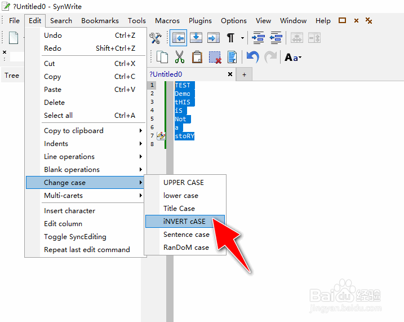Click the Paste clipboard icon
This screenshot has width=404, height=322.
(197, 57)
